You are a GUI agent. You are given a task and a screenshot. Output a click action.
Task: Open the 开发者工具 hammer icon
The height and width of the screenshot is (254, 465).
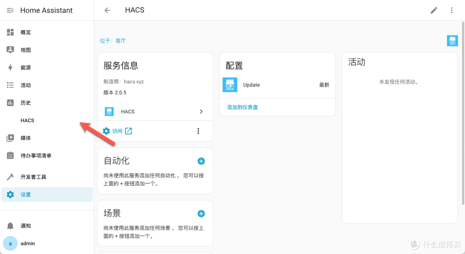10,177
